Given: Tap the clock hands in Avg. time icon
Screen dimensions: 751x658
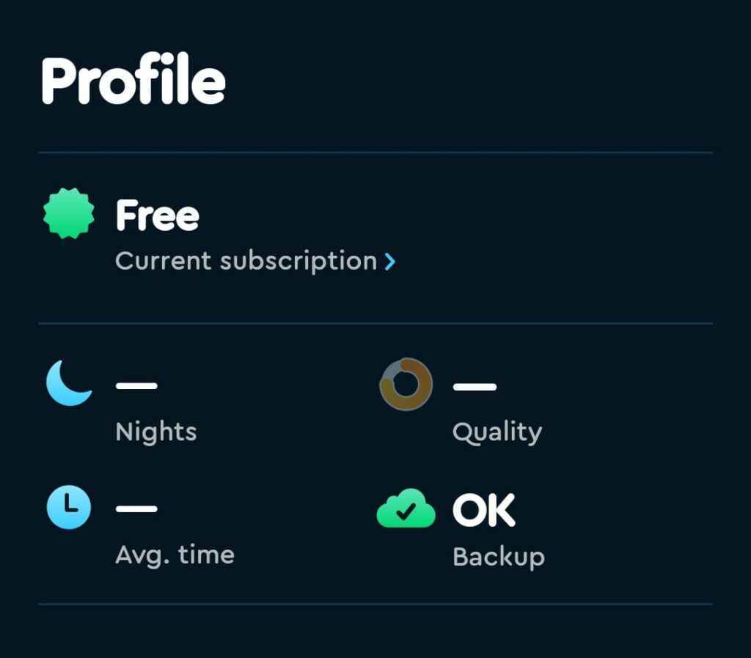Looking at the screenshot, I should [x=70, y=505].
